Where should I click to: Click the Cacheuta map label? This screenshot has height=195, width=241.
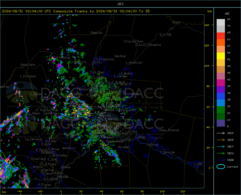(50, 113)
